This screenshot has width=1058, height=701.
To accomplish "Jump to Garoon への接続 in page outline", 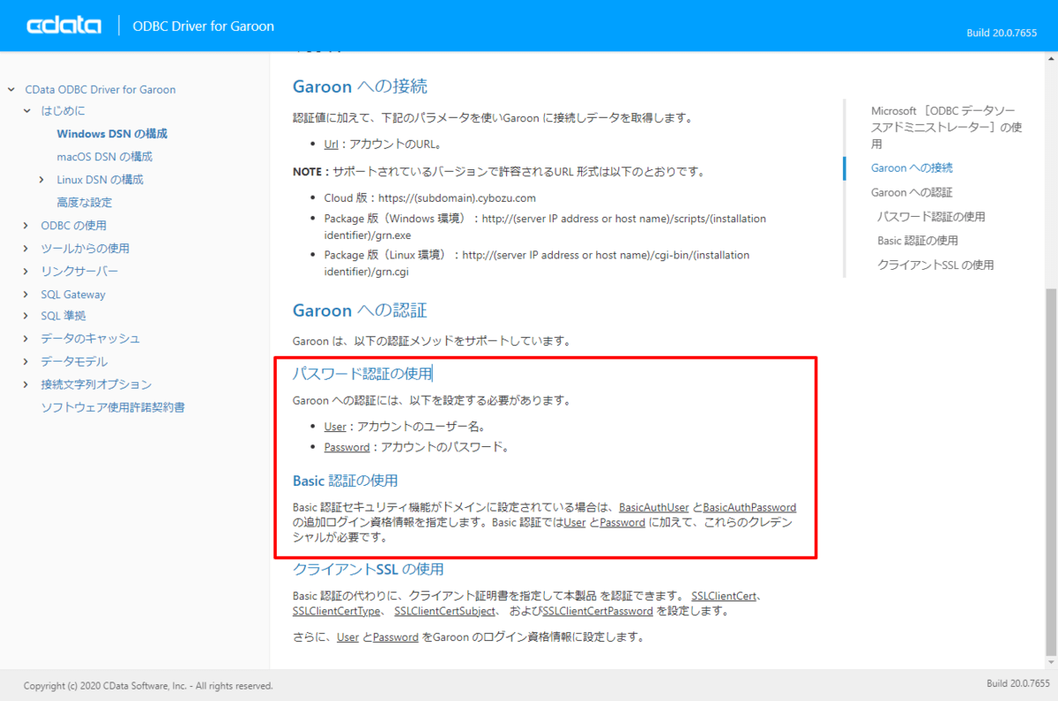I will pos(912,168).
